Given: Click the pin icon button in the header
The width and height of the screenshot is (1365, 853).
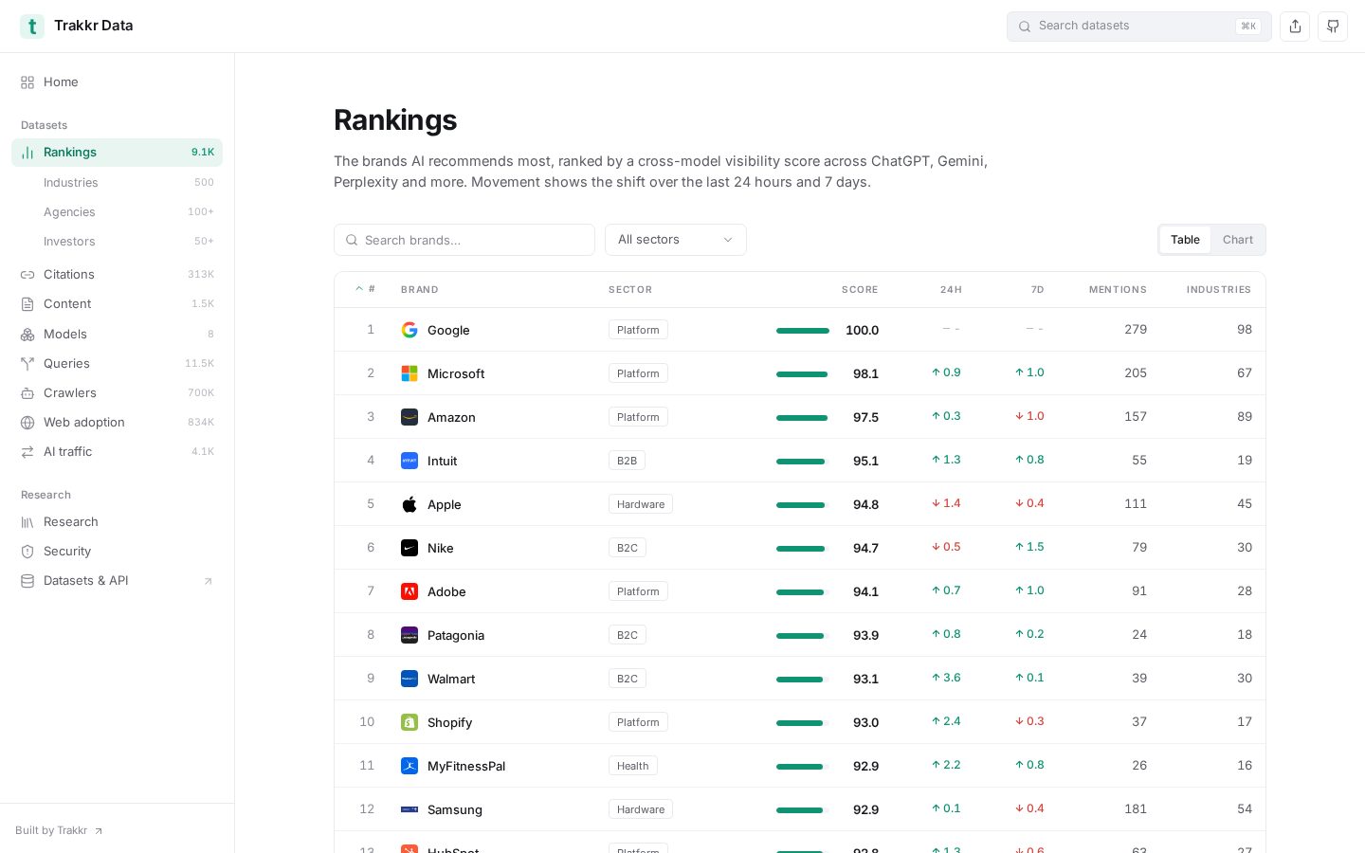Looking at the screenshot, I should tap(1333, 27).
